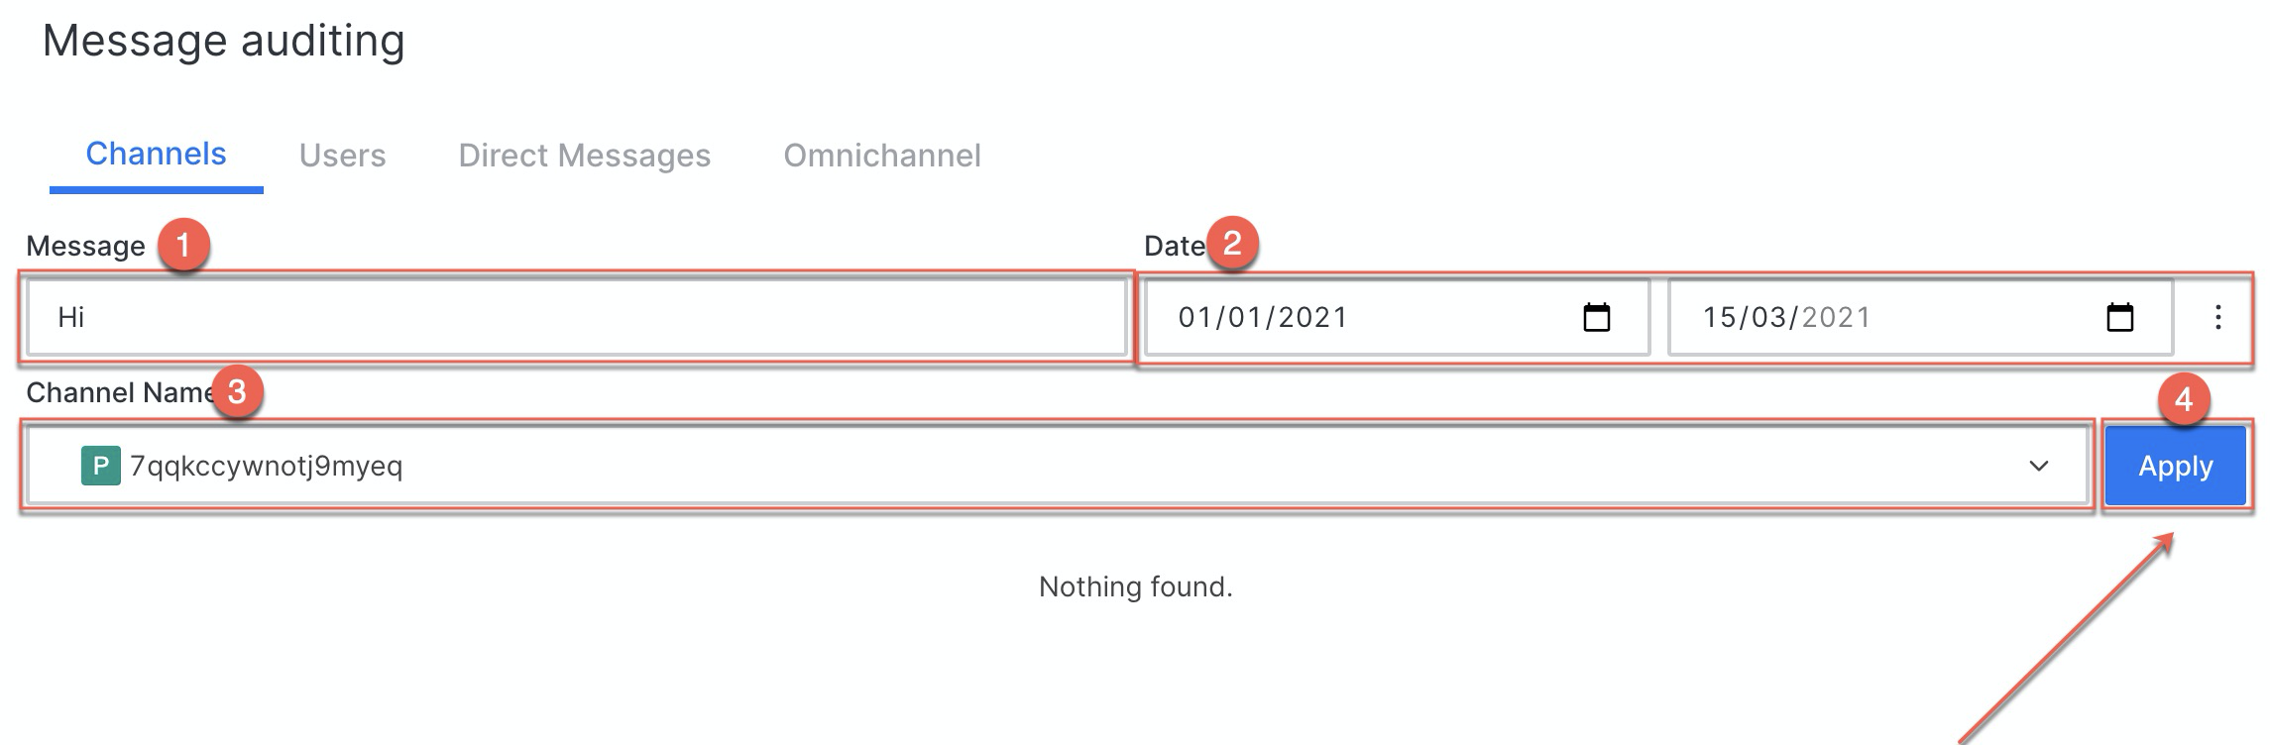Open the Direct Messages tab
This screenshot has width=2270, height=745.
(x=584, y=156)
